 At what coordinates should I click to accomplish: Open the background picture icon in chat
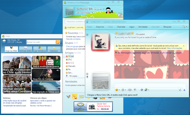146,90
